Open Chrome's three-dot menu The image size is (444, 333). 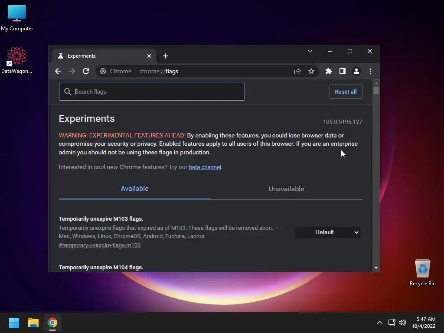(x=370, y=72)
